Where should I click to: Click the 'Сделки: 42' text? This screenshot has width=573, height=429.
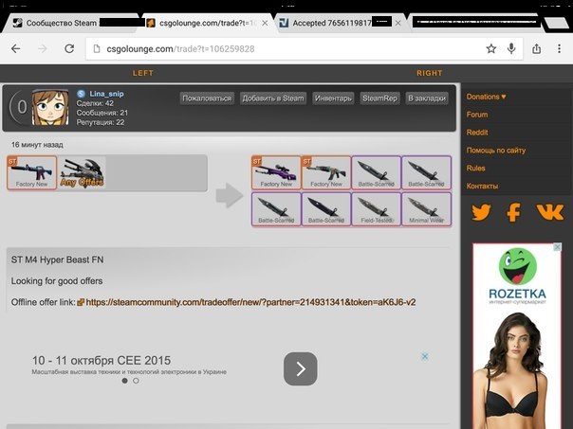(95, 103)
